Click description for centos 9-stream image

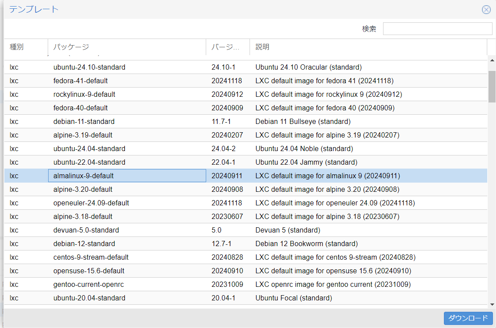(x=336, y=257)
